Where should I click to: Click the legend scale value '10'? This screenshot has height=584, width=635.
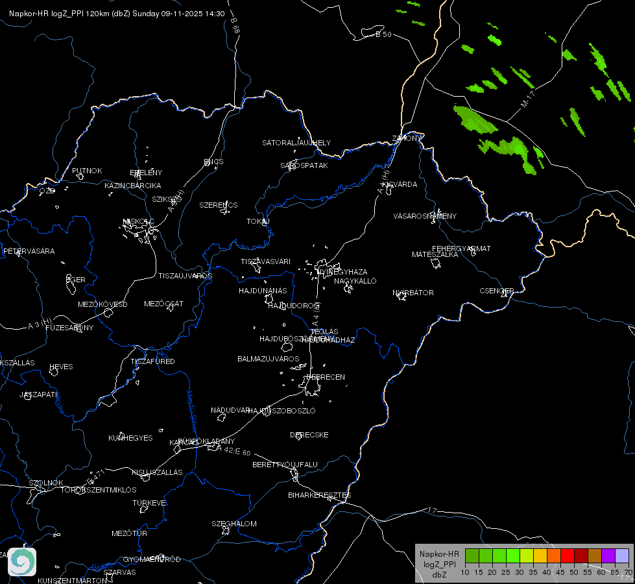(x=465, y=572)
